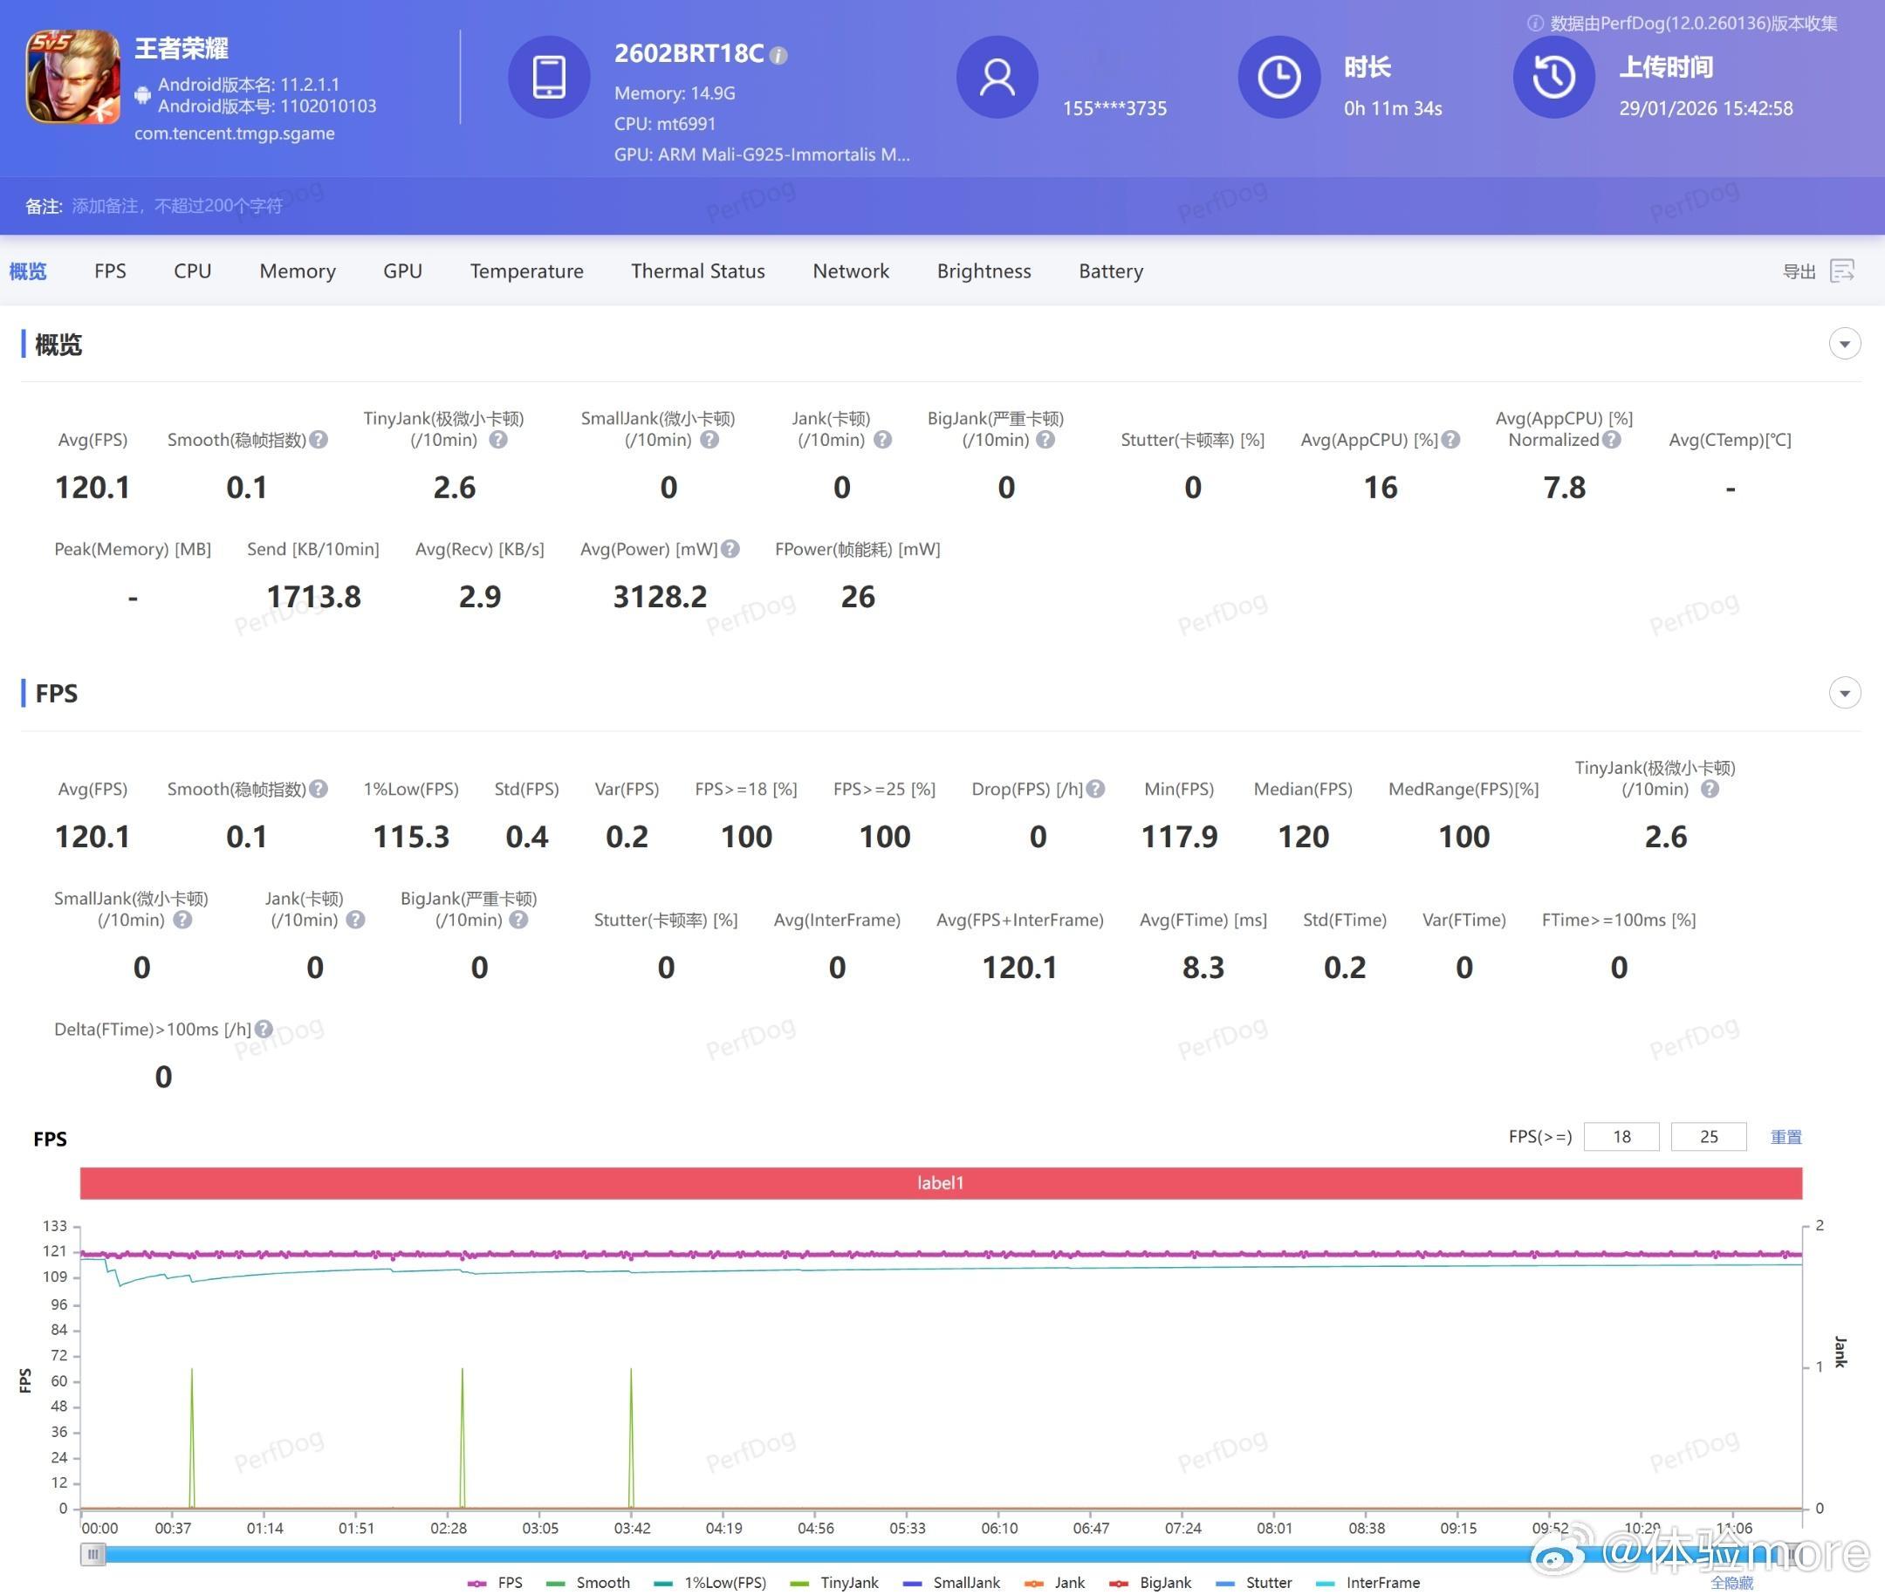Screen dimensions: 1885x1595
Task: Toggle TinyJank series in chart legend
Action: (x=848, y=1582)
